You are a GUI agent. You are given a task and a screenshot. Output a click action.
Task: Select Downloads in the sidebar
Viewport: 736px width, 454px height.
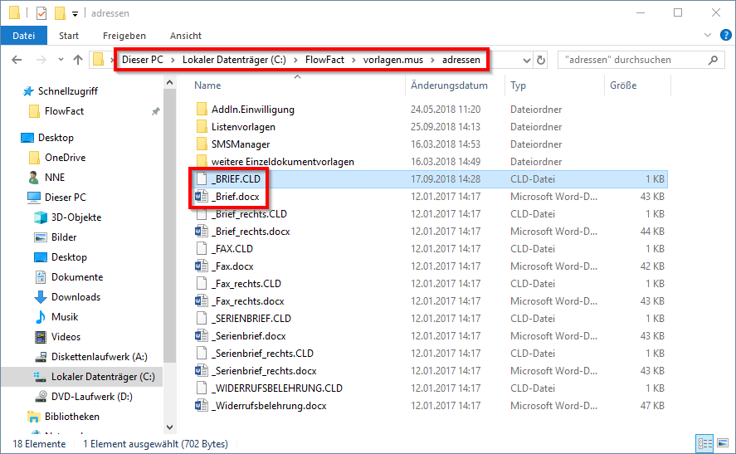coord(76,297)
